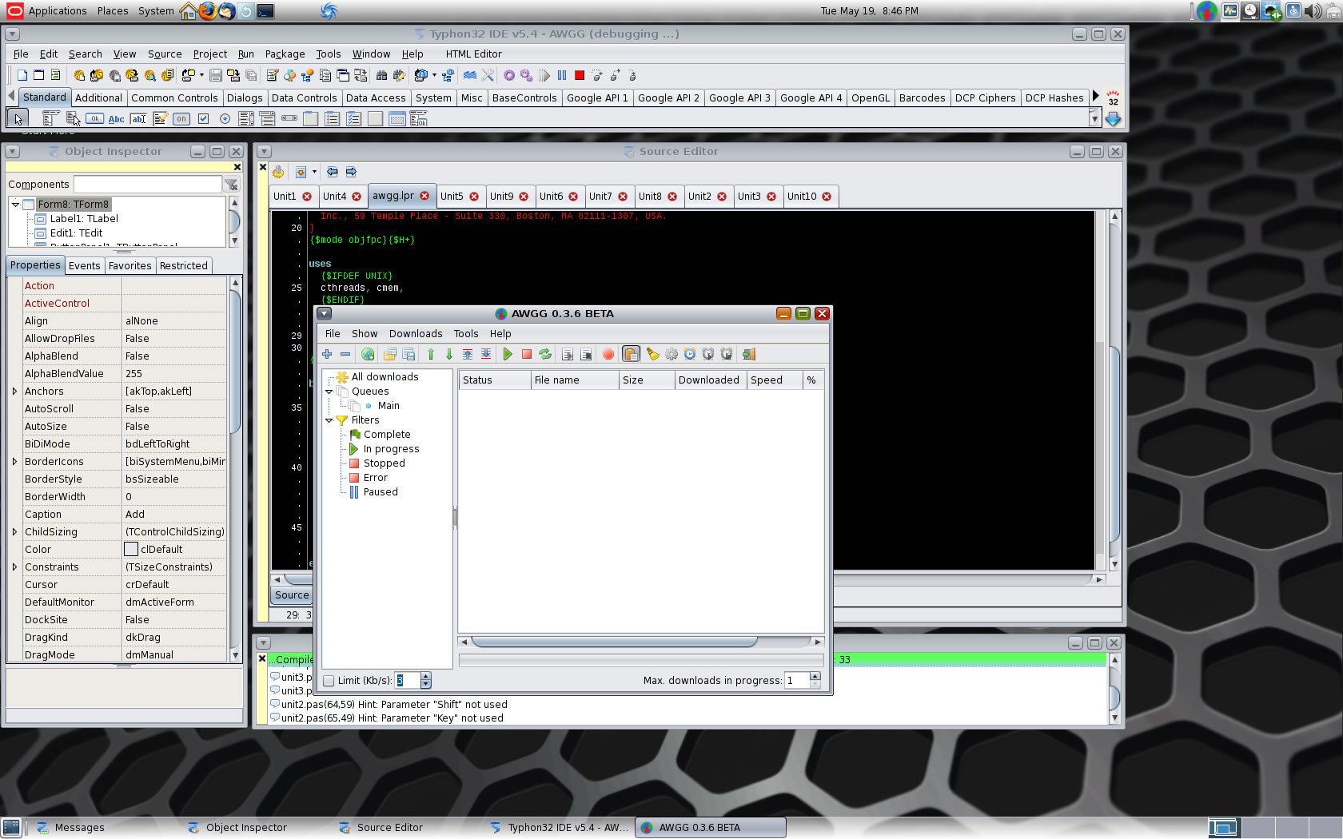Switch to Object Inspector in taskbar
The width and height of the screenshot is (1343, 839).
click(246, 828)
